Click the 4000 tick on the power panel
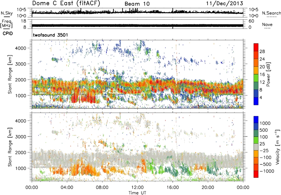The height and width of the screenshot is (195, 281). coord(21,48)
